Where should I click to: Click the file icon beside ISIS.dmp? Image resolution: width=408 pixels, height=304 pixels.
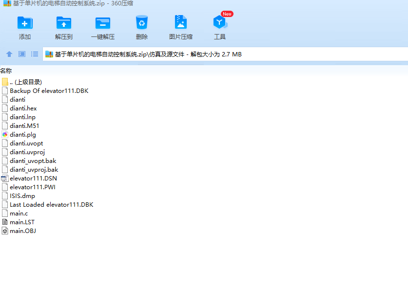(5, 196)
